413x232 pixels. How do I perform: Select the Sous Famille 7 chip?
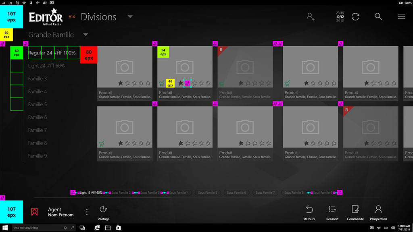click(x=265, y=193)
